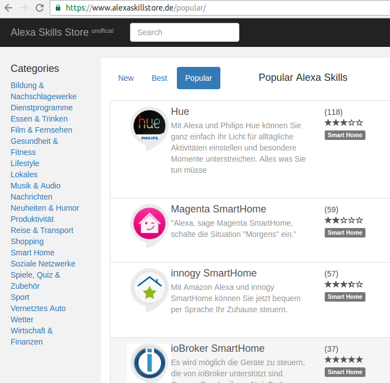
Task: Click the Magenta SmartHome star rating
Action: pos(344,220)
